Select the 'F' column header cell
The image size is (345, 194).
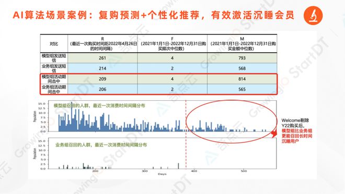(172, 44)
